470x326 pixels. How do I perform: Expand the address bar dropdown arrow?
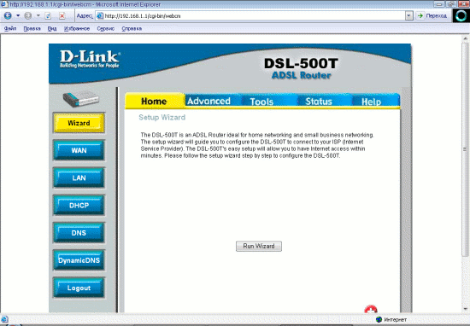click(408, 16)
